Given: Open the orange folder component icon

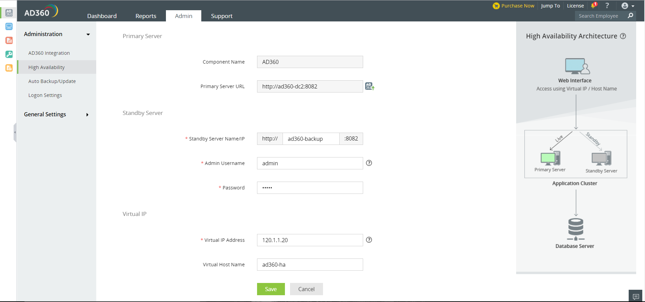Looking at the screenshot, I should (9, 68).
